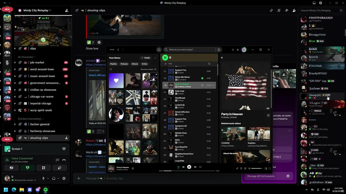Toggle Discord noise suppression

(57, 160)
